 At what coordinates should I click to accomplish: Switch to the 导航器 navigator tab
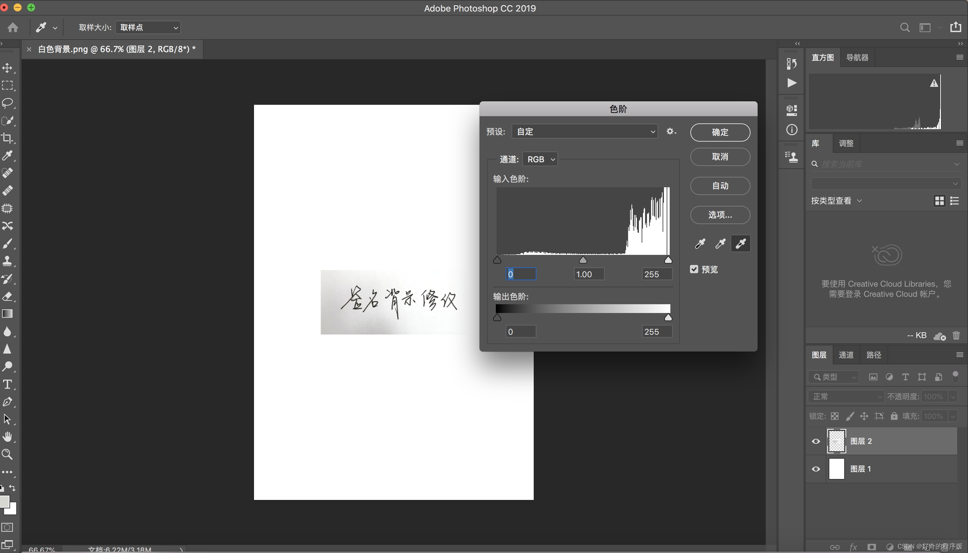click(857, 57)
